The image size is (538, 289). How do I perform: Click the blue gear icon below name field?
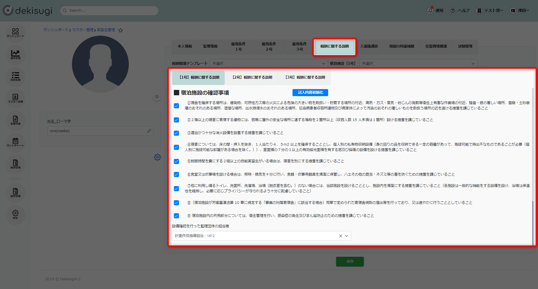pyautogui.click(x=157, y=157)
